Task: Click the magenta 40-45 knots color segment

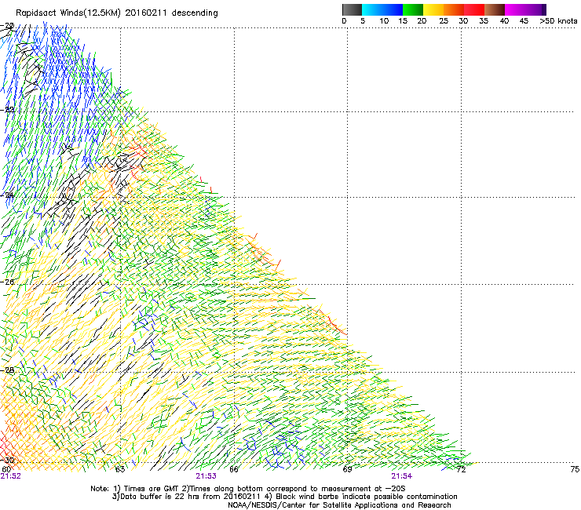Action: pos(515,9)
